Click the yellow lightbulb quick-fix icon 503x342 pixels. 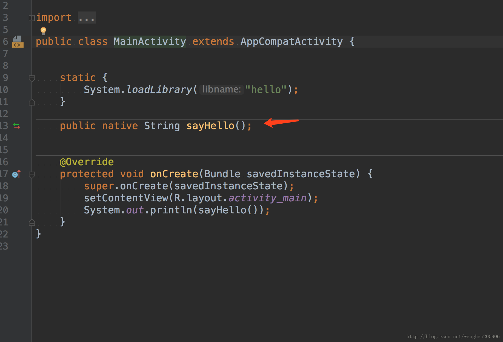pos(43,31)
